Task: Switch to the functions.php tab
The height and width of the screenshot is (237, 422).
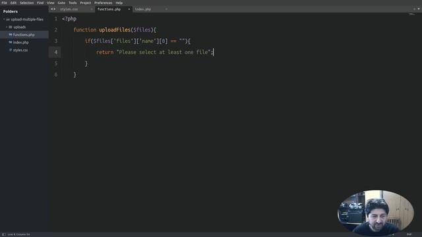Action: pos(109,9)
